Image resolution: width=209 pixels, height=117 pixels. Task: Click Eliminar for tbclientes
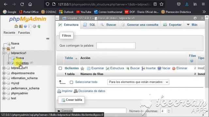coord(180,68)
